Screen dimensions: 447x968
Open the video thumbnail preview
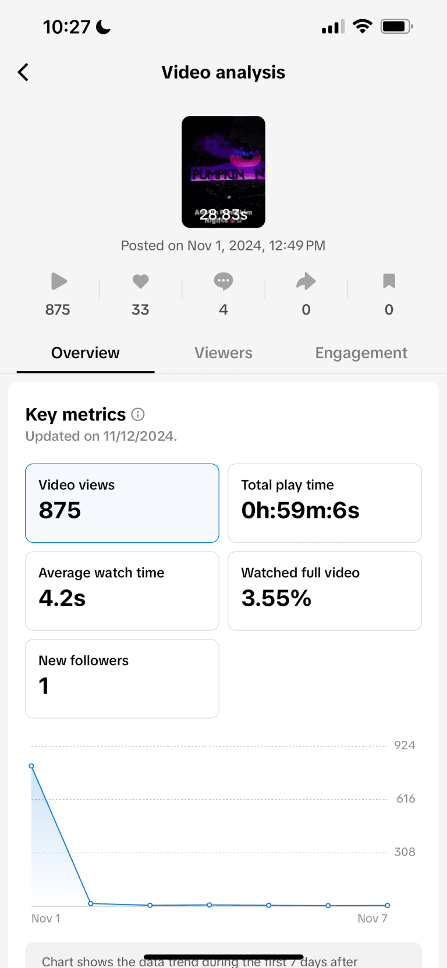223,171
